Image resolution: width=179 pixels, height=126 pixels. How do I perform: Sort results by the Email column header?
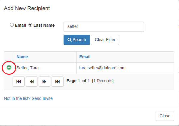pyautogui.click(x=85, y=57)
